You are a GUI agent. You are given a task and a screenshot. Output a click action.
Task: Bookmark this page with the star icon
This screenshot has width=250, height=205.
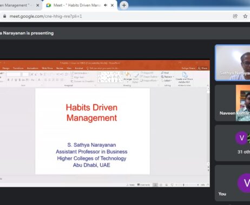point(245,16)
